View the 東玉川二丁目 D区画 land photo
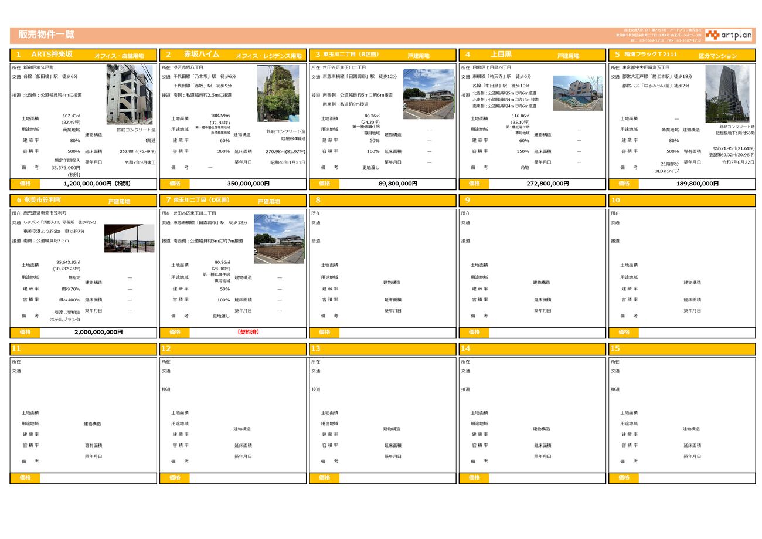Screen dimensions: 762x539 click(279, 239)
